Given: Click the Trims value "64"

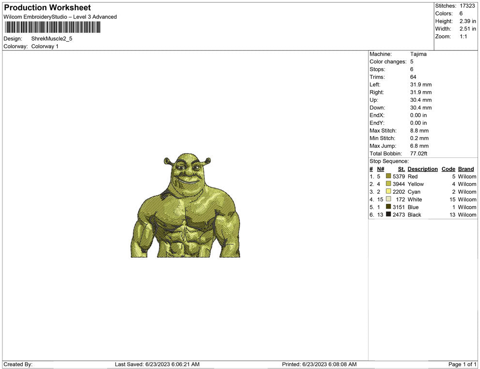Looking at the screenshot, I should [x=413, y=77].
